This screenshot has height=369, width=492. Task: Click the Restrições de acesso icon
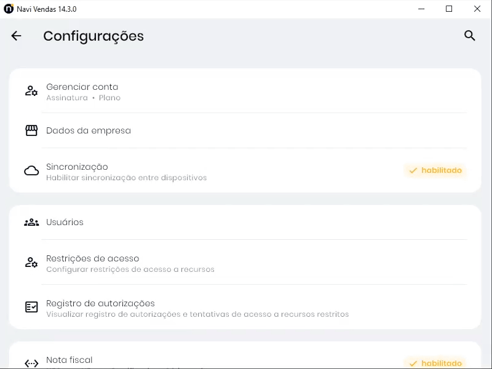click(31, 263)
